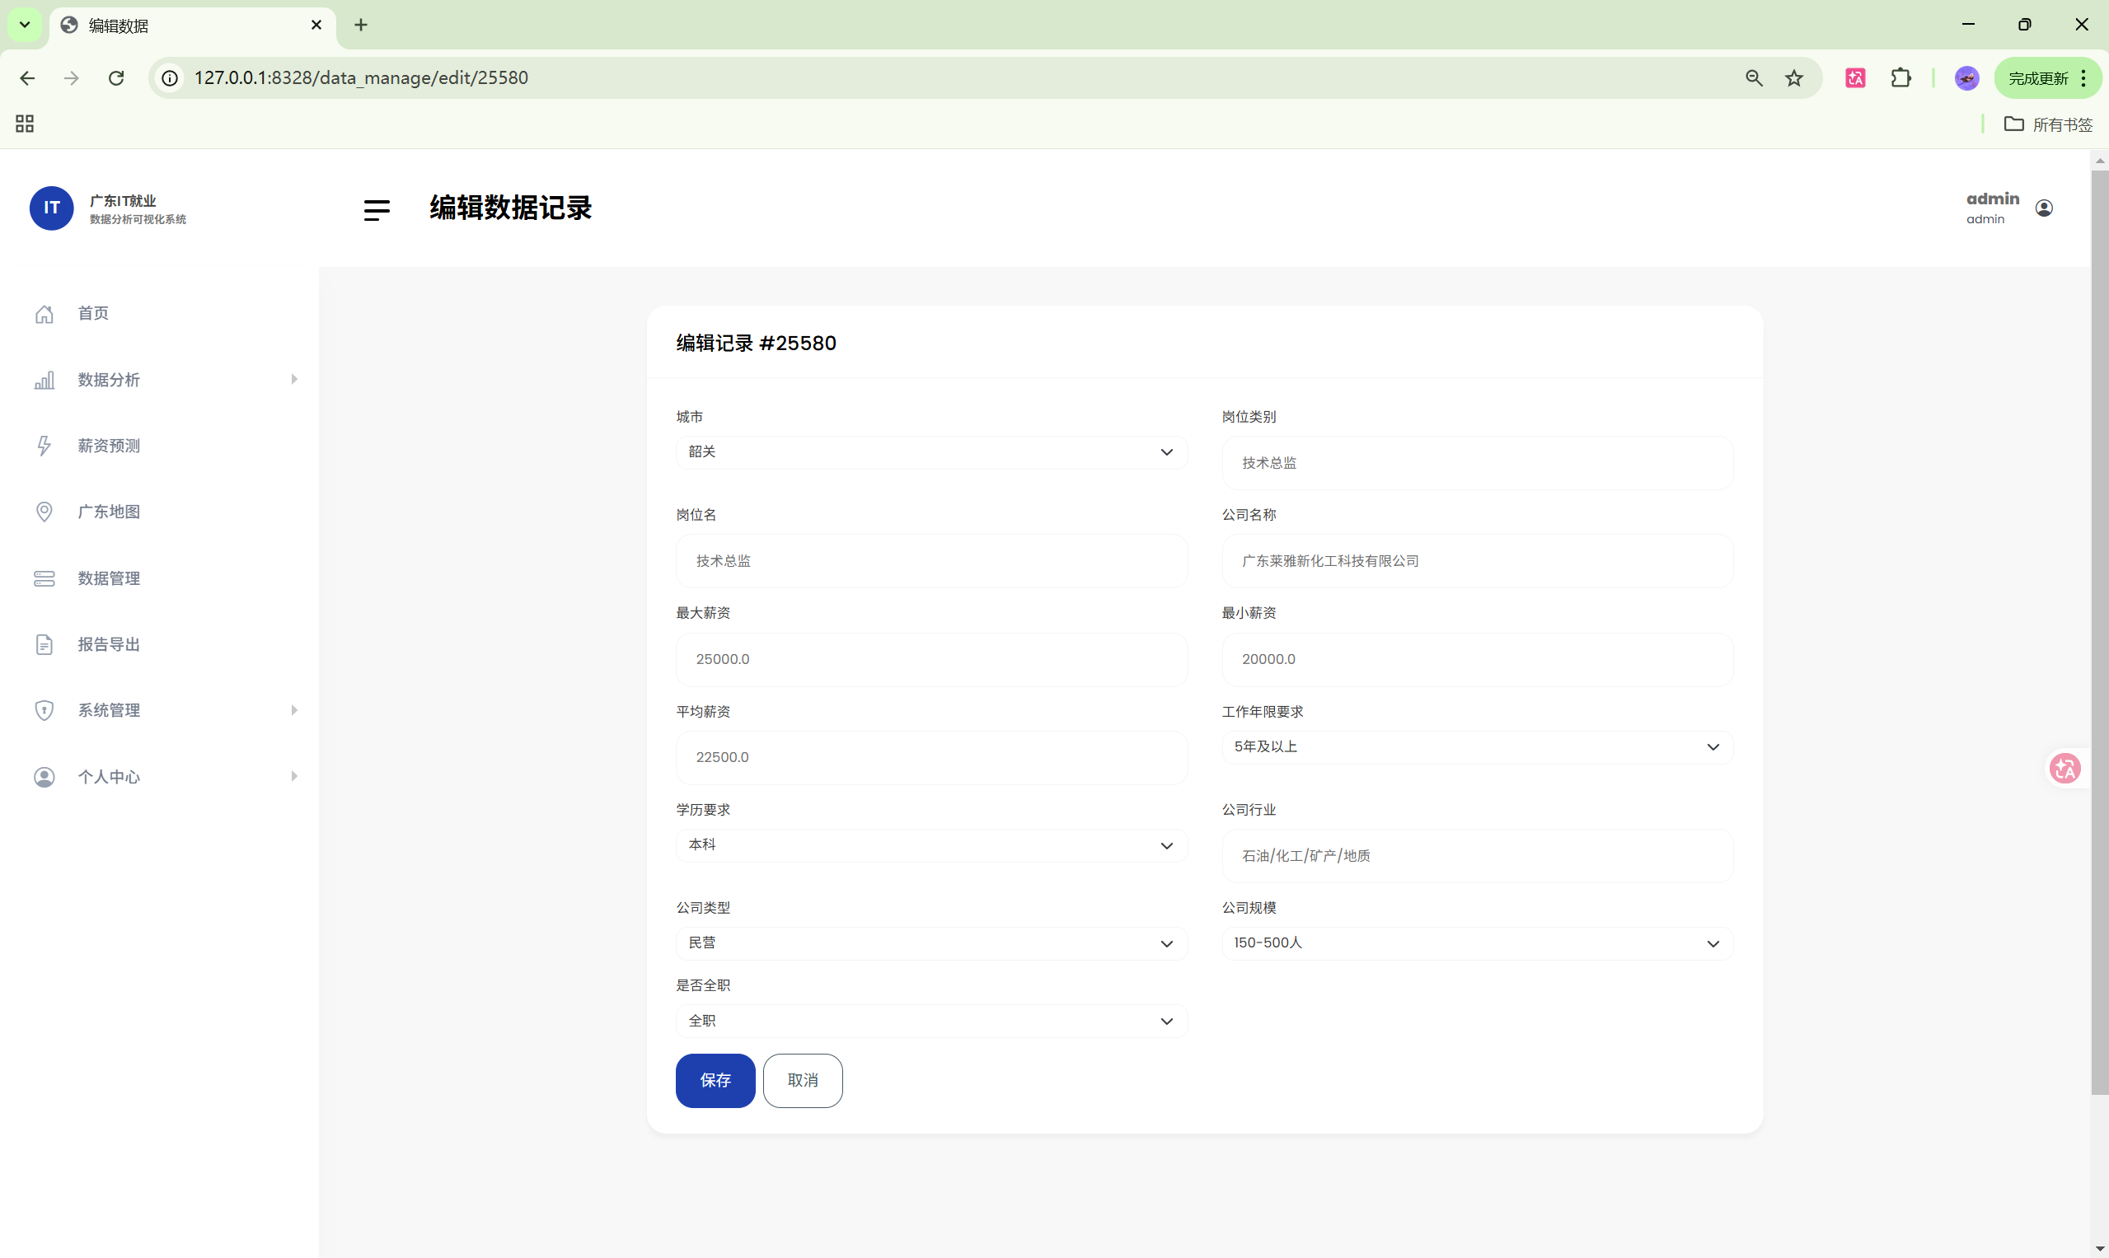Open the 城市 dropdown showing 韶关
2109x1258 pixels.
[930, 451]
